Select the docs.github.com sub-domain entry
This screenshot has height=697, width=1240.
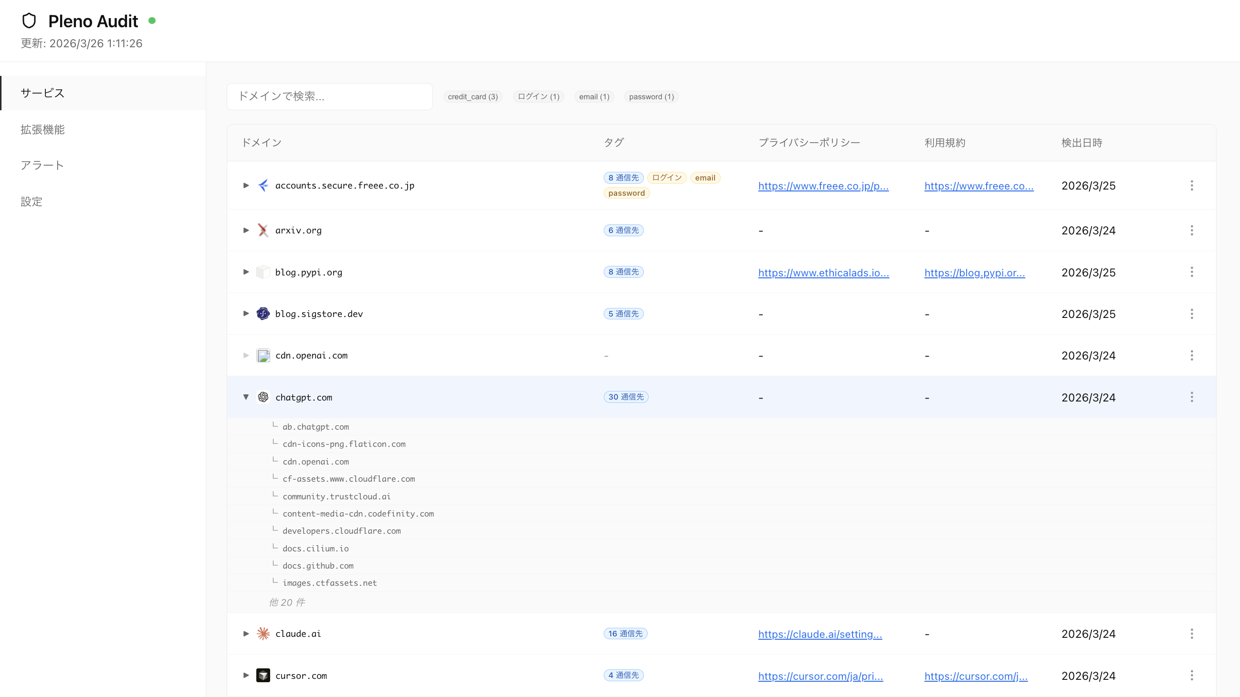click(318, 566)
